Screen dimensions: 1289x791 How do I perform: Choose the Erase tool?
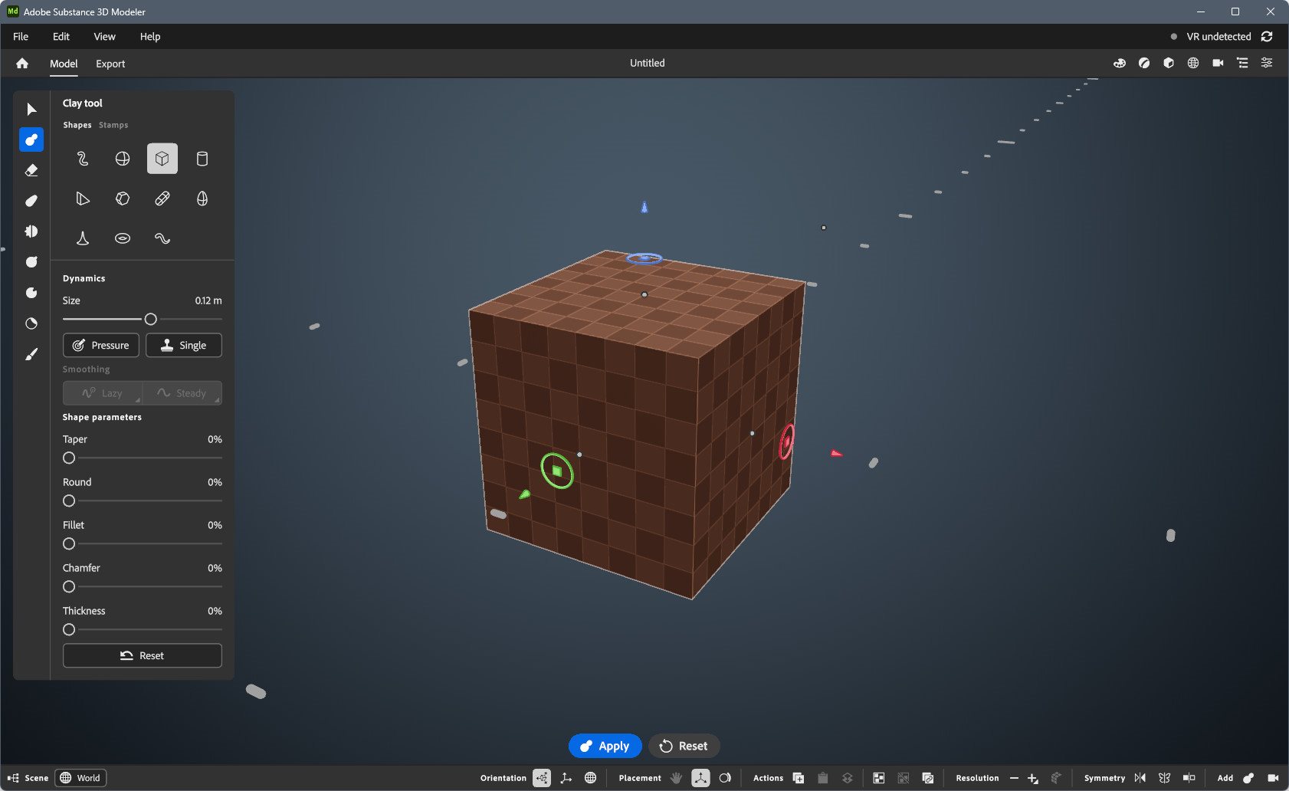[31, 170]
